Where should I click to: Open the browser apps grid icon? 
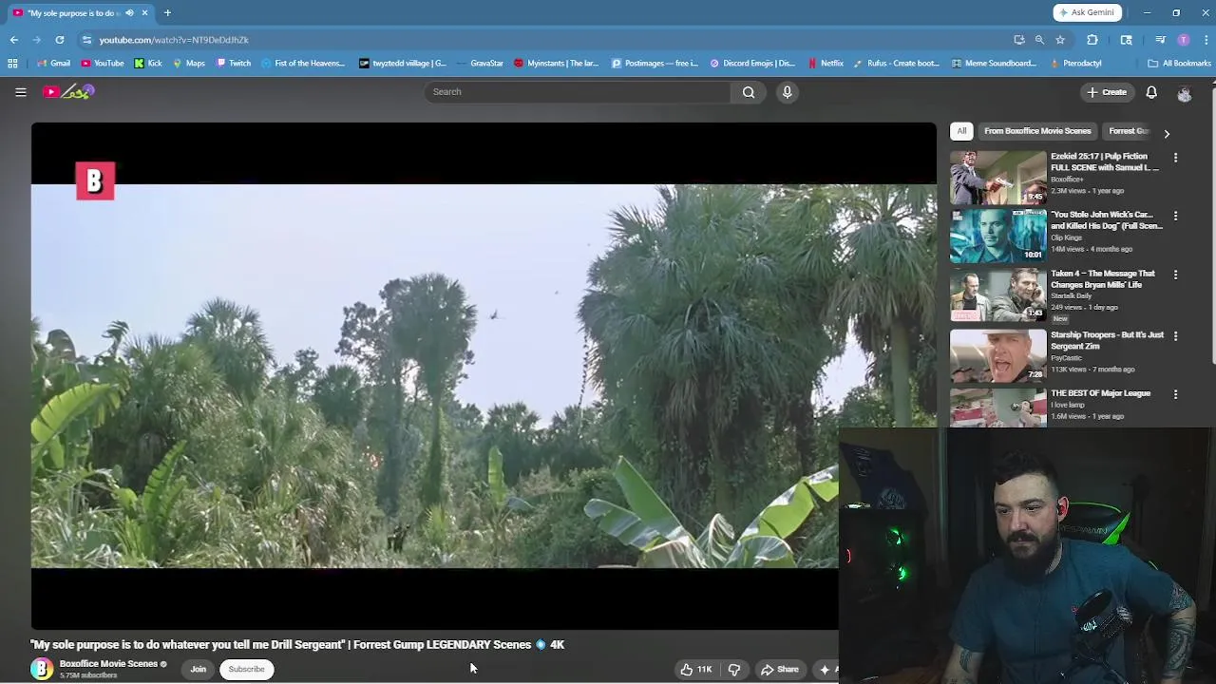(12, 64)
